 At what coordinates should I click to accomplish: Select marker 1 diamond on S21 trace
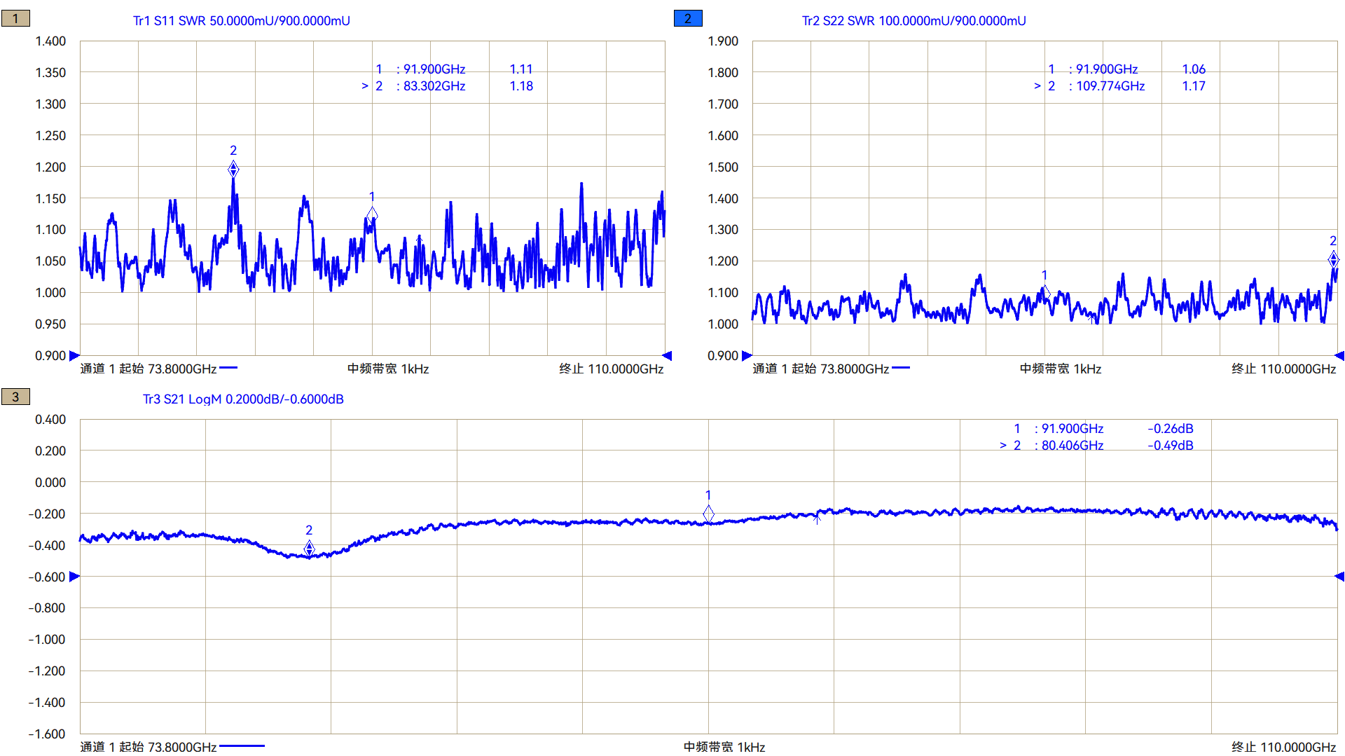[708, 514]
